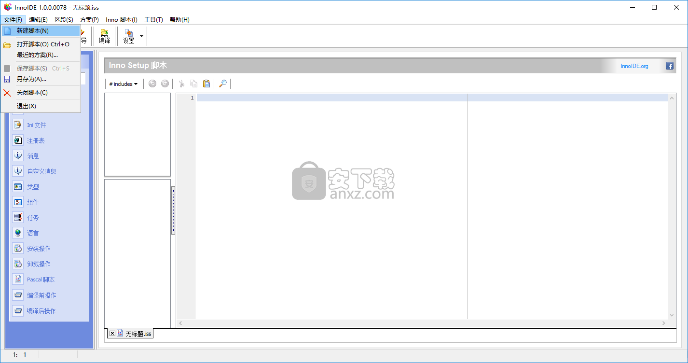Click the 组件 components sidebar icon

[x=18, y=202]
